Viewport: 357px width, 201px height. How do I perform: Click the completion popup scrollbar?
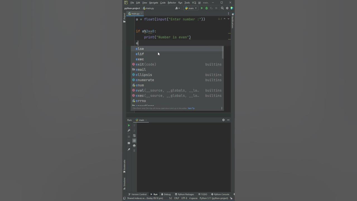coord(223,52)
